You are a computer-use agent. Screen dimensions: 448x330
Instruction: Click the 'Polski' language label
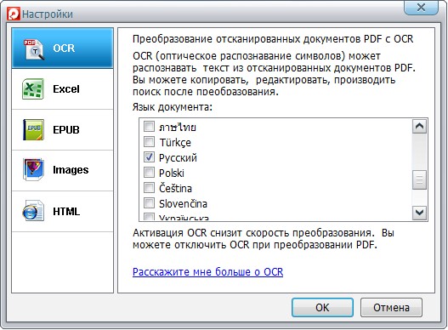click(x=172, y=173)
